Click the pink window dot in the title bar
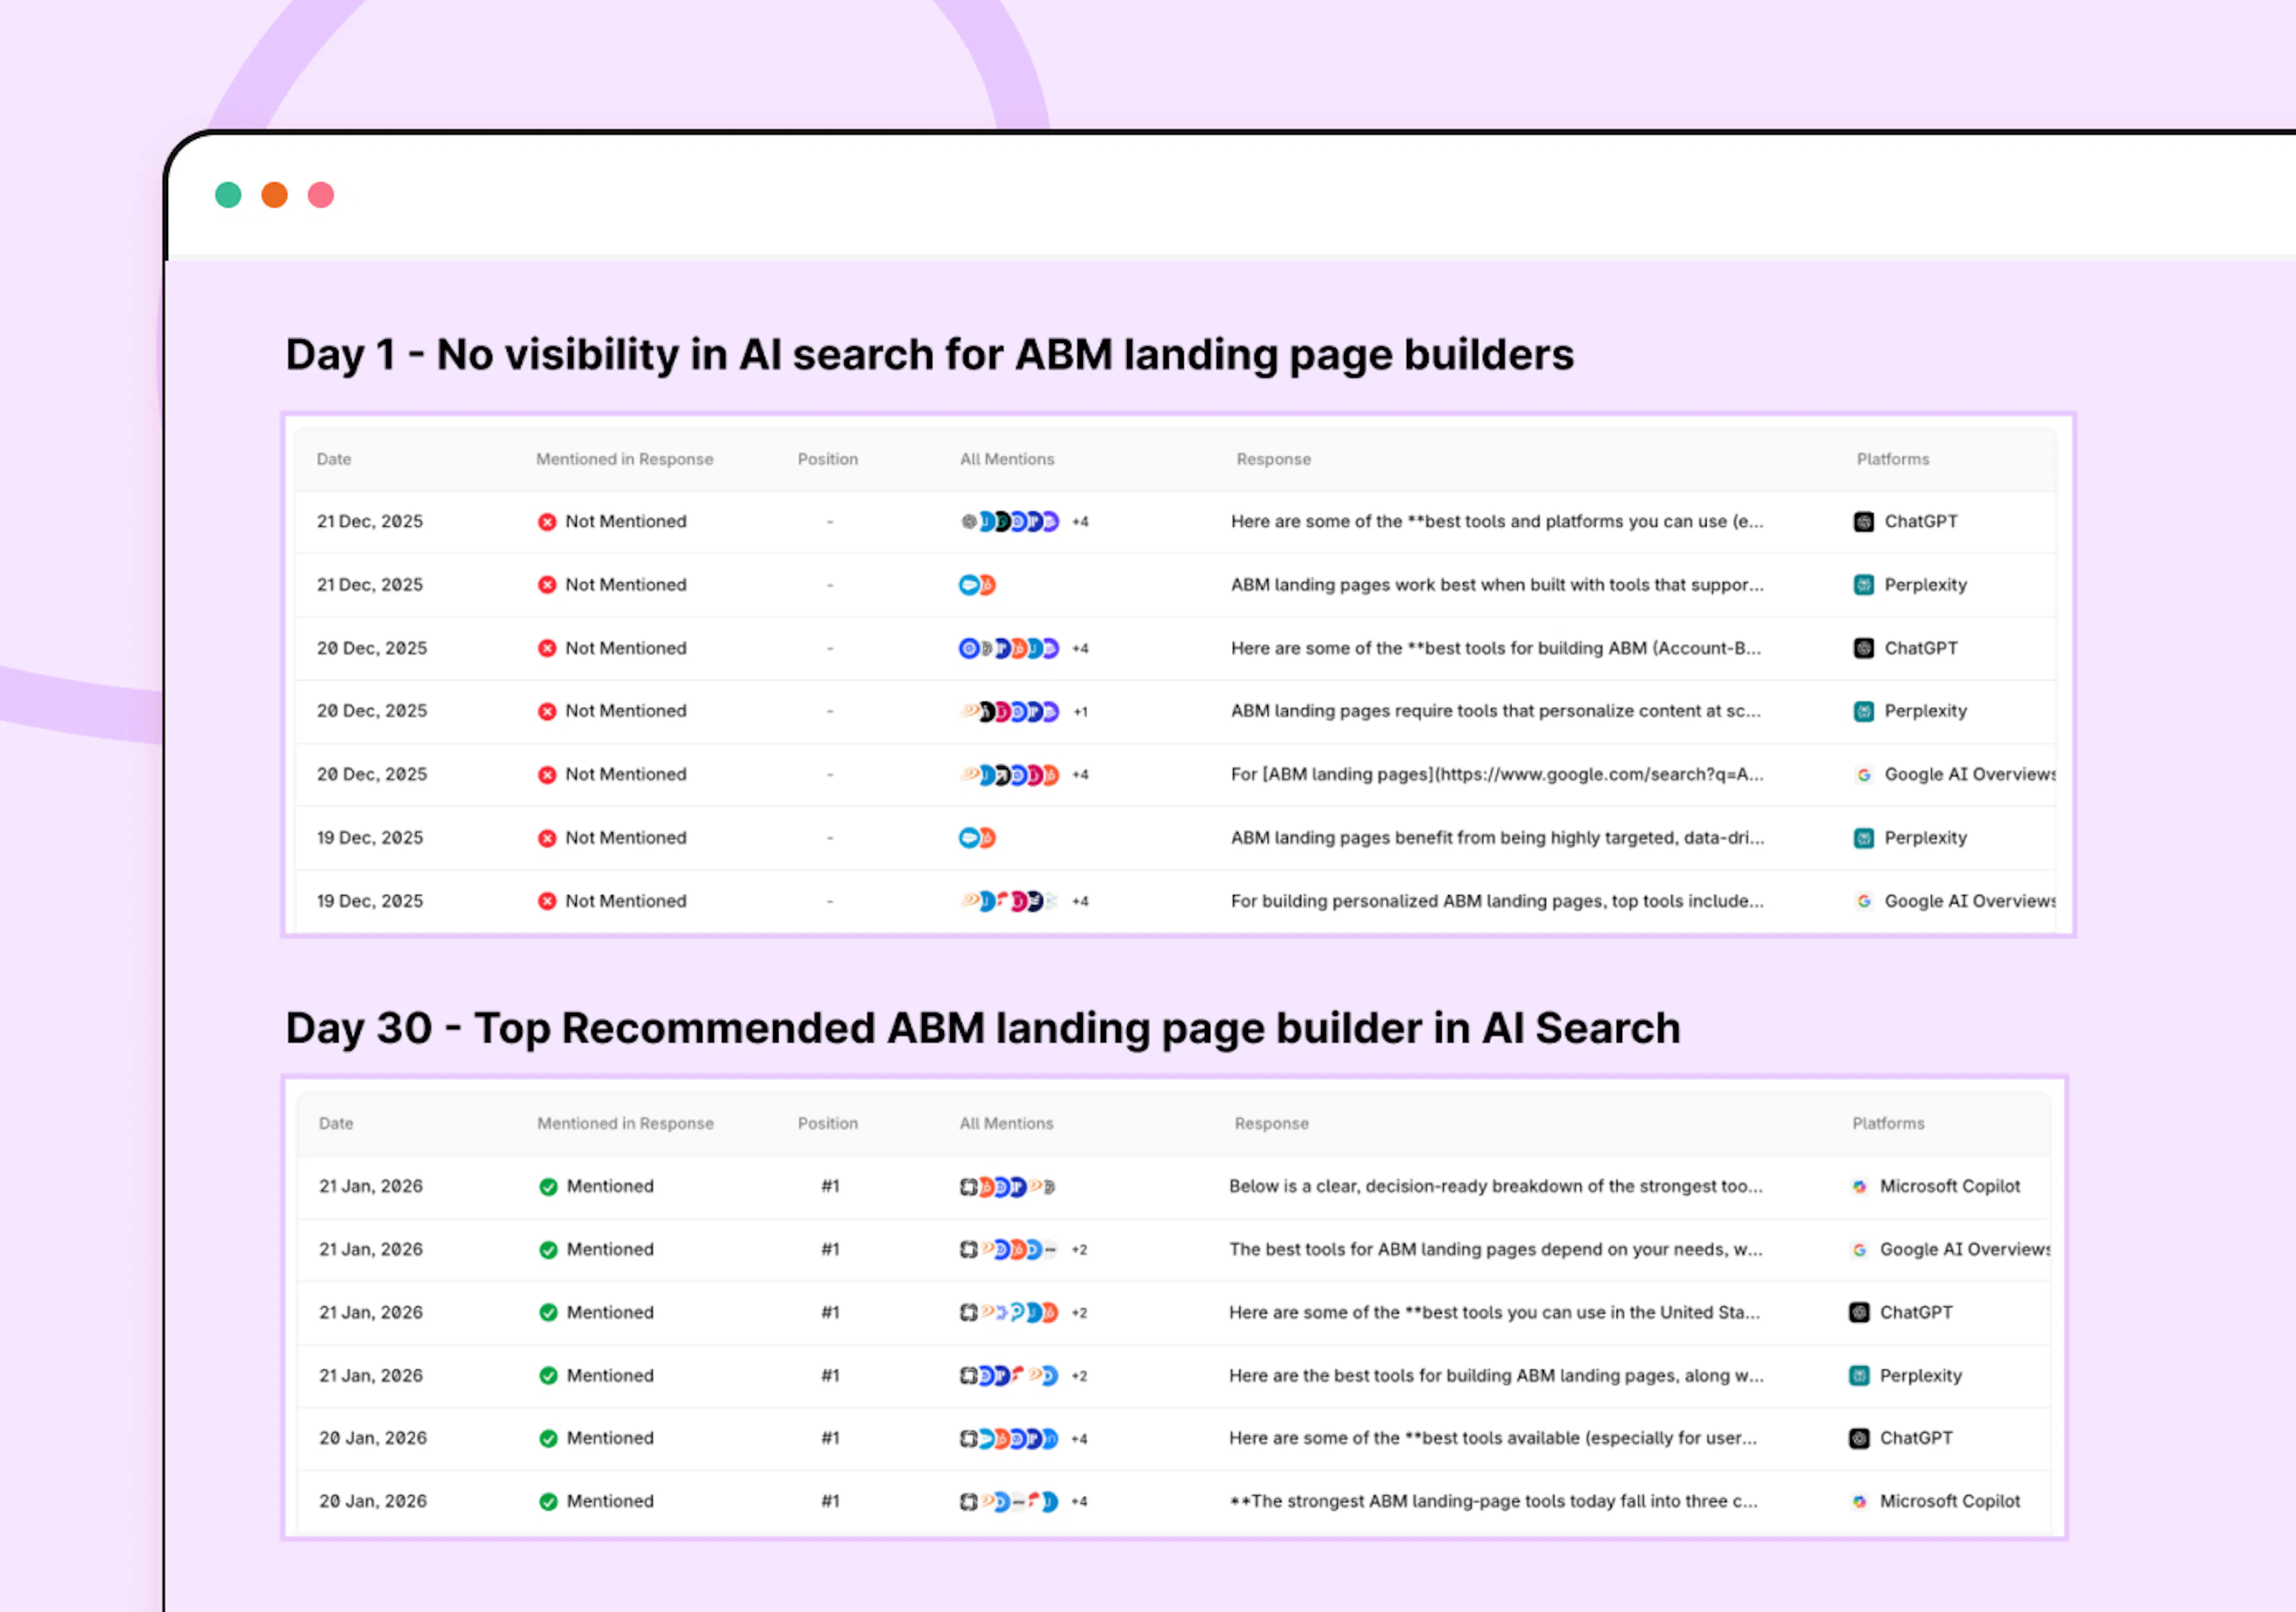This screenshot has width=2296, height=1612. [x=320, y=195]
